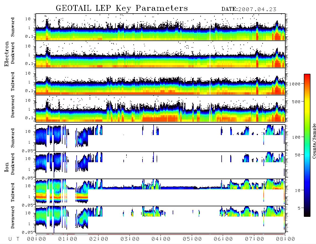This screenshot has height=244, width=316.
Task: Click the "0.05" tick of Ion Duskward panel
Action: pos(28,178)
